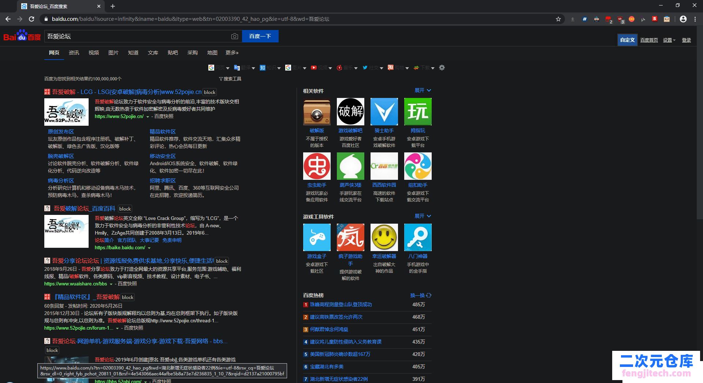The image size is (703, 383).
Task: Open the Taobao 购物 dropdown
Action: 398,68
